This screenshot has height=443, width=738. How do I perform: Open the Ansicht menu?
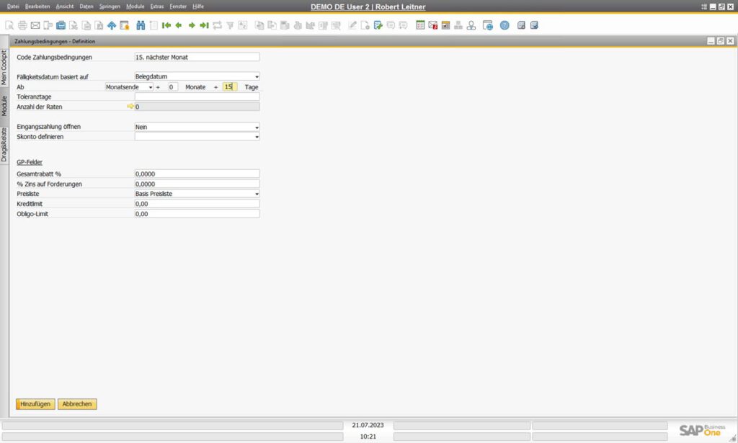64,6
